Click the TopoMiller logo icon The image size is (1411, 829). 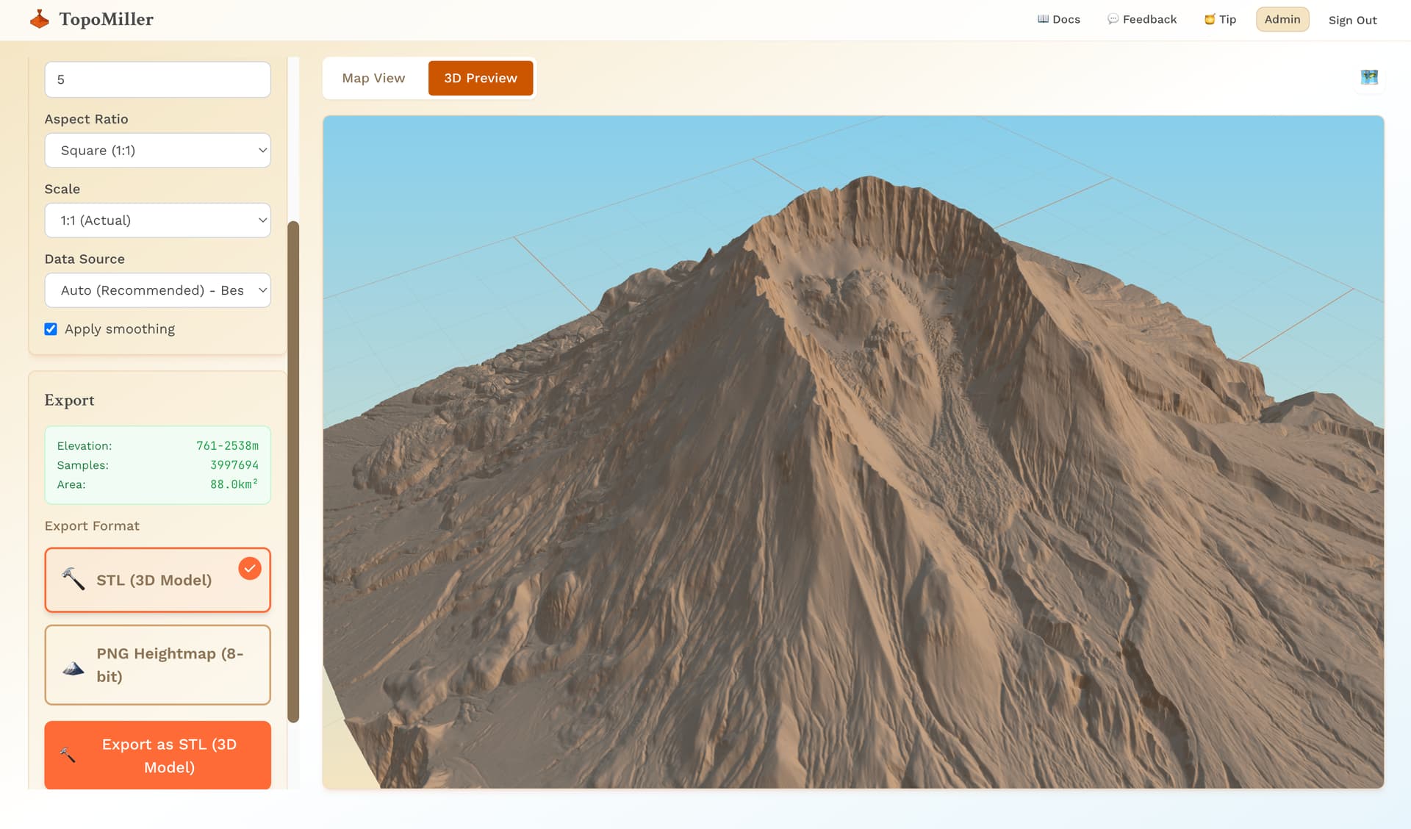[x=40, y=19]
